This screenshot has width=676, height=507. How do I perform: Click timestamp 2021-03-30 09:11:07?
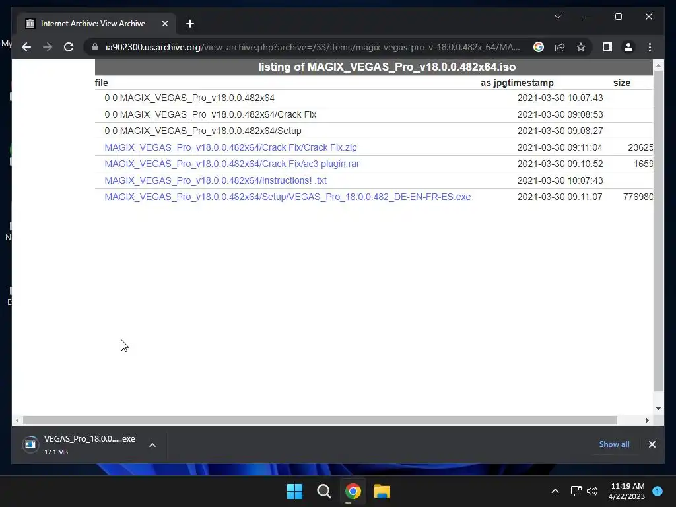pyautogui.click(x=560, y=197)
